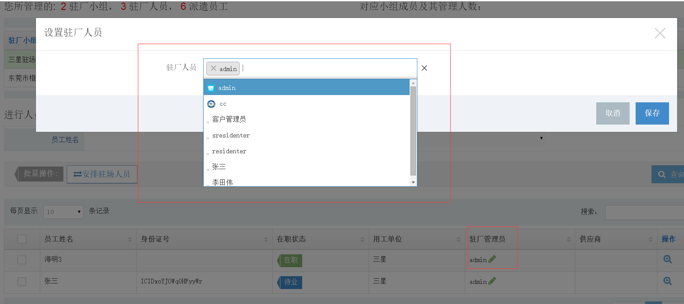Viewport: 684px width, 304px height.
Task: Click the 员工姓名 filter label
Action: (x=65, y=140)
